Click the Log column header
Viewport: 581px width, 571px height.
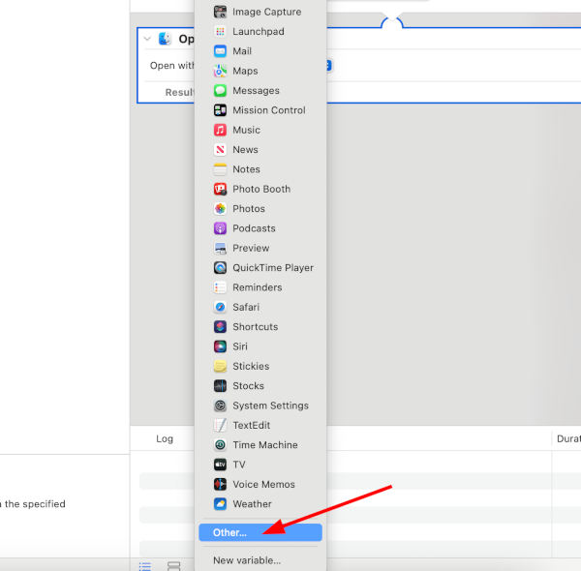165,438
